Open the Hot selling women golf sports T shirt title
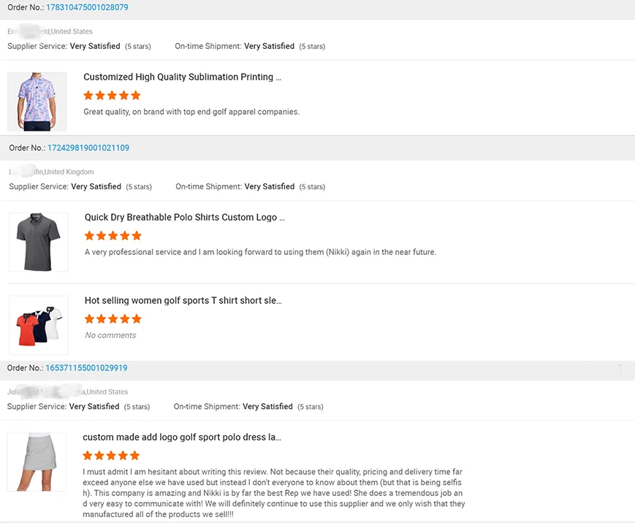Image resolution: width=635 pixels, height=523 pixels. point(183,300)
